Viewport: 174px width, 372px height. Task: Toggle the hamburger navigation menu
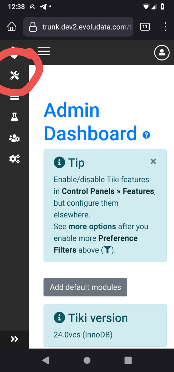coord(44,51)
